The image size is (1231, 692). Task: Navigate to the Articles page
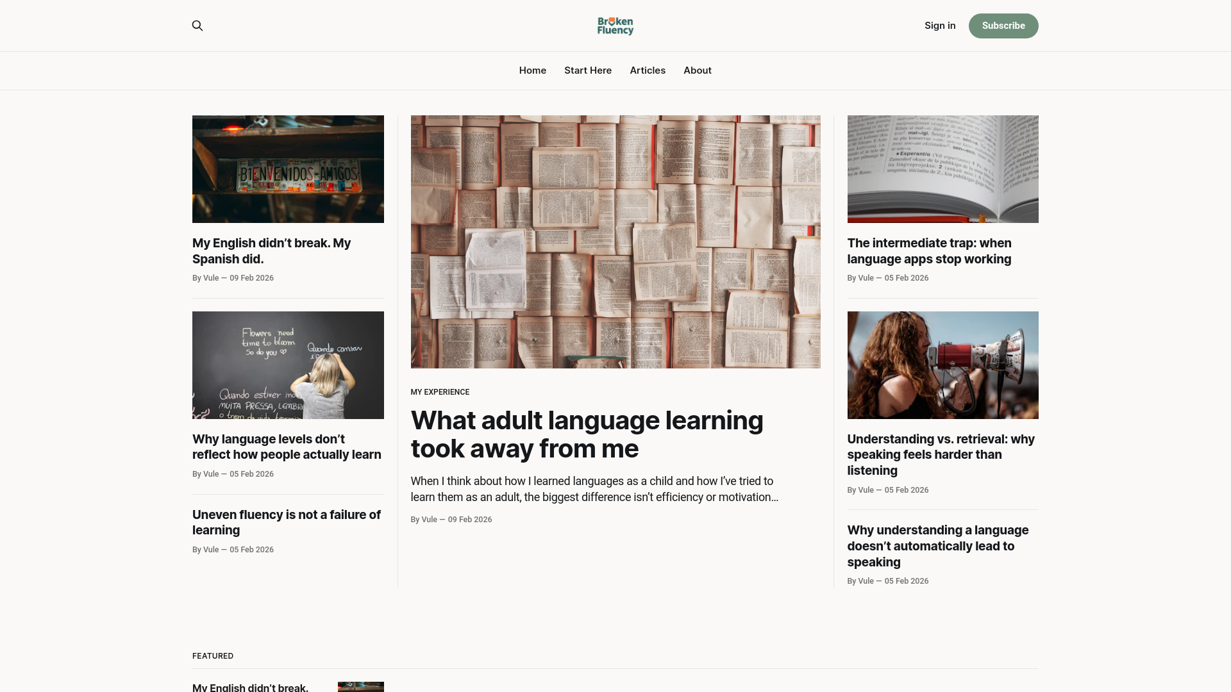(x=648, y=70)
